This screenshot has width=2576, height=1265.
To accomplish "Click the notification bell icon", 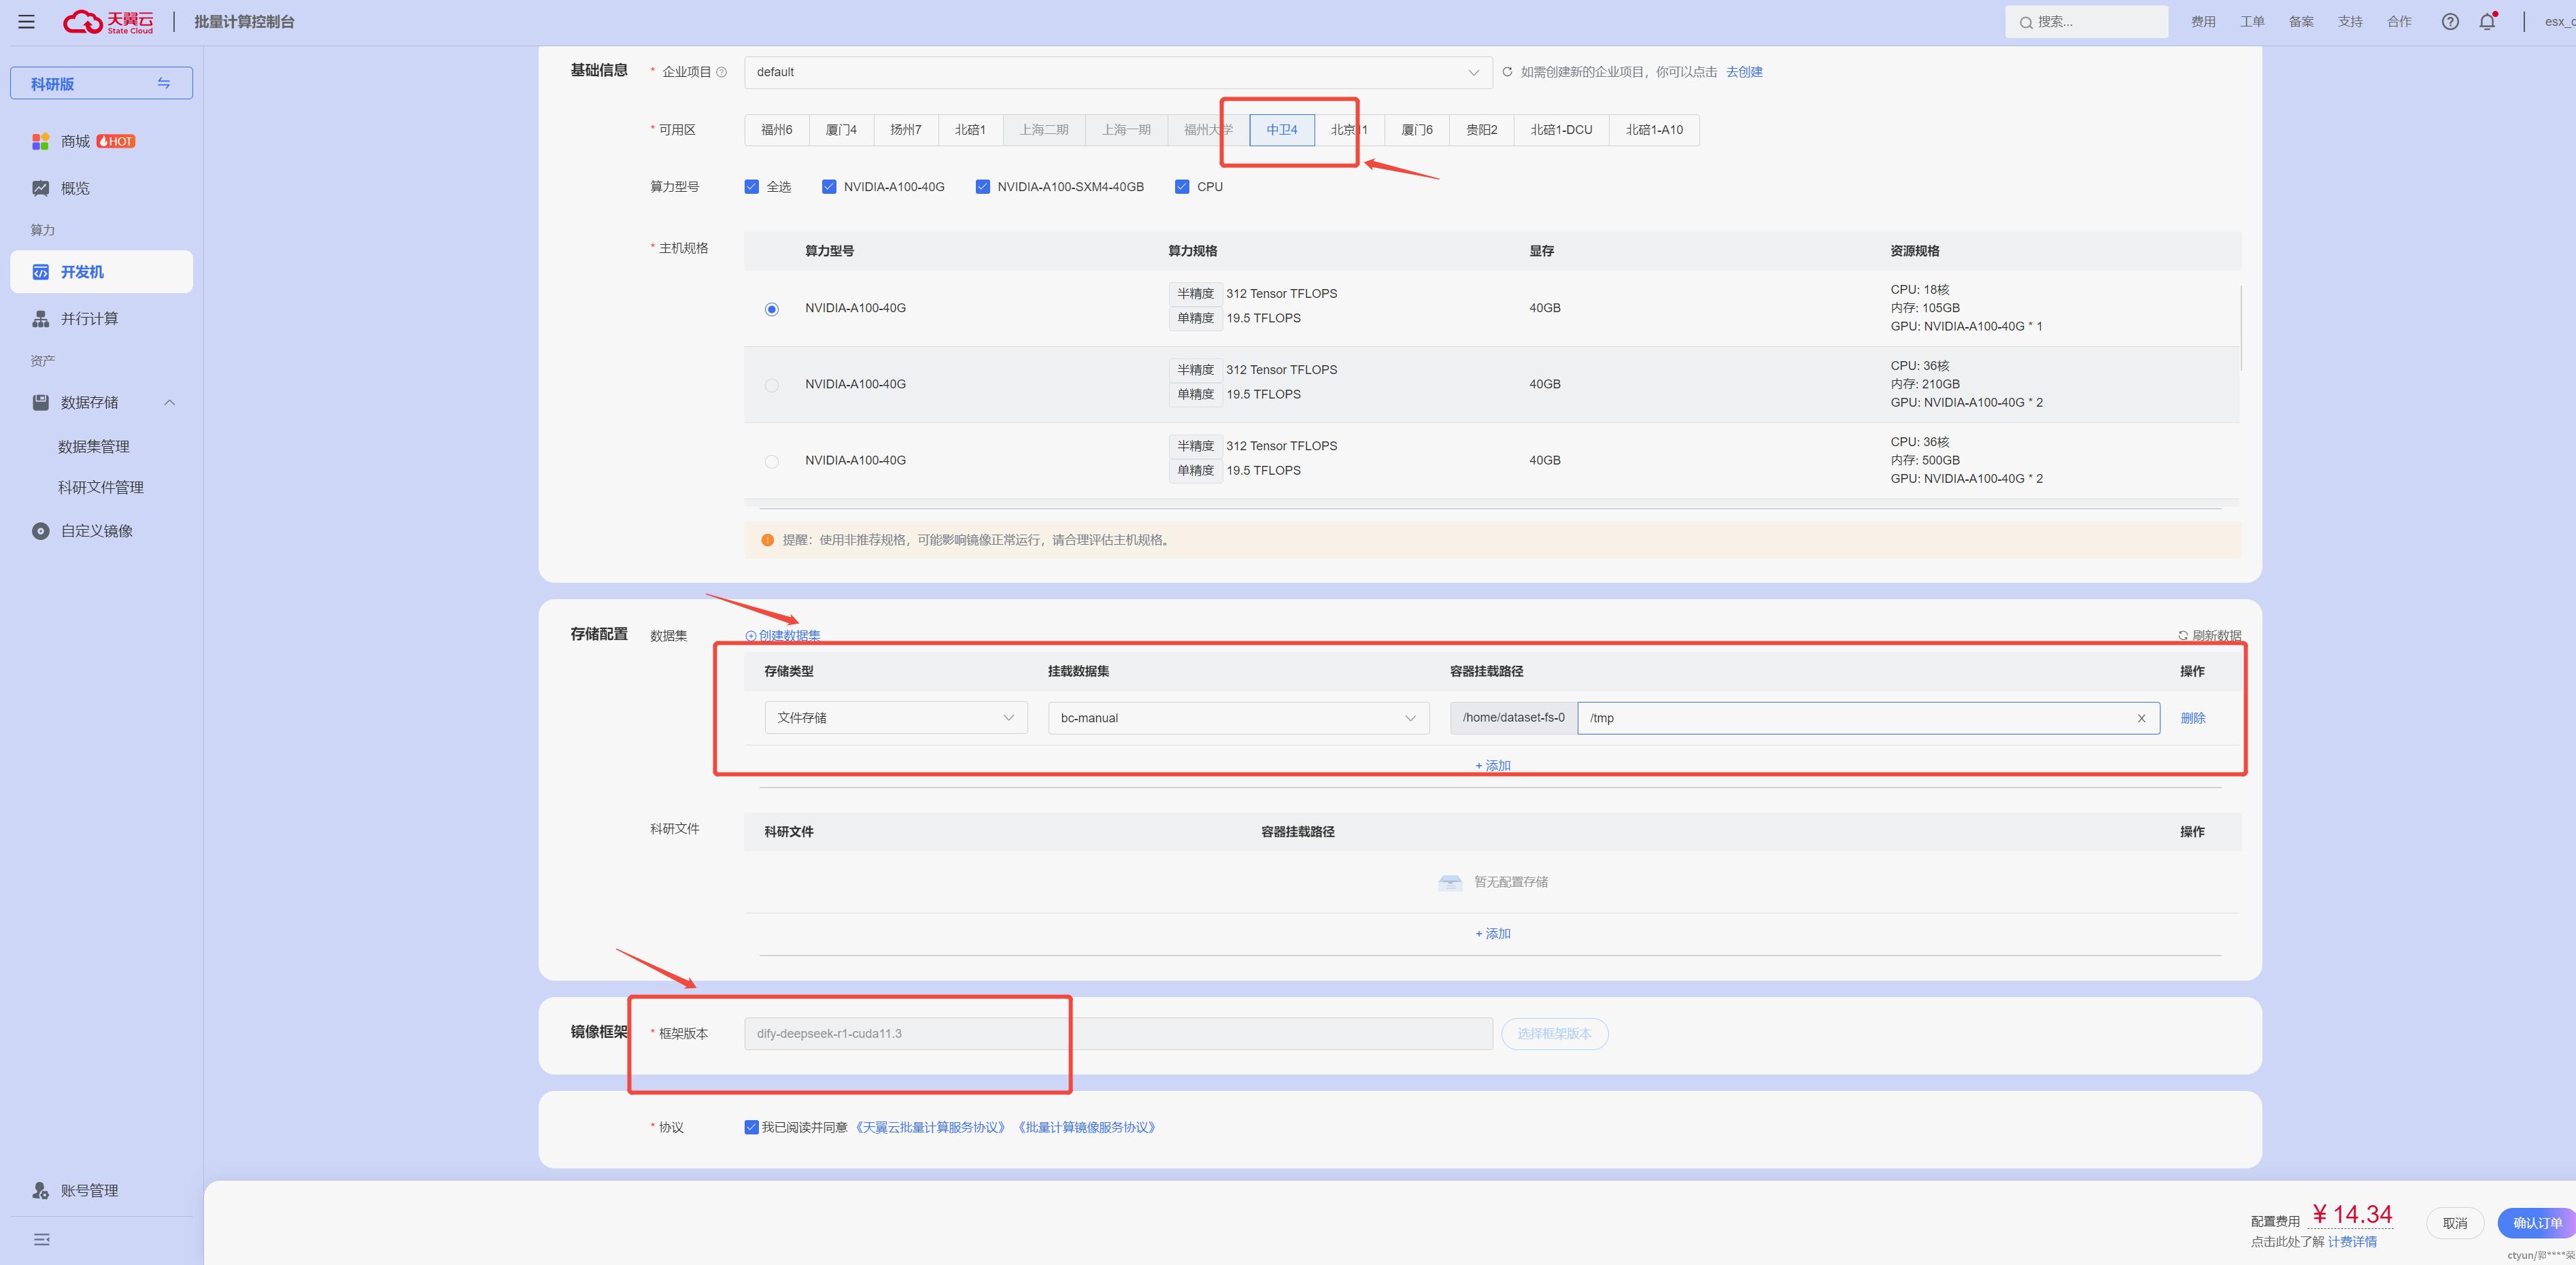I will [2487, 21].
